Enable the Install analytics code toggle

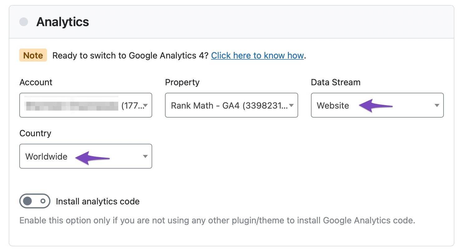[35, 201]
